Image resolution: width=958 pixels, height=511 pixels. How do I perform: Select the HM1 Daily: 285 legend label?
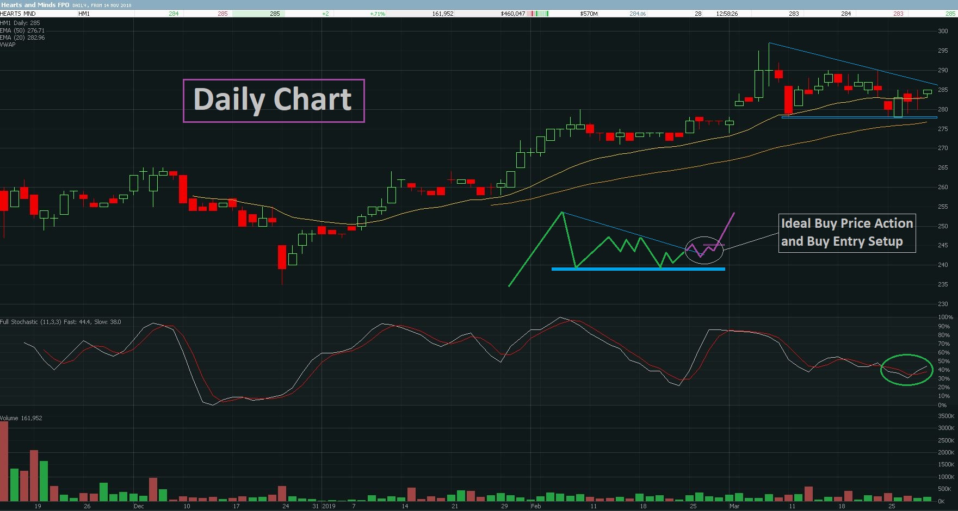click(20, 23)
